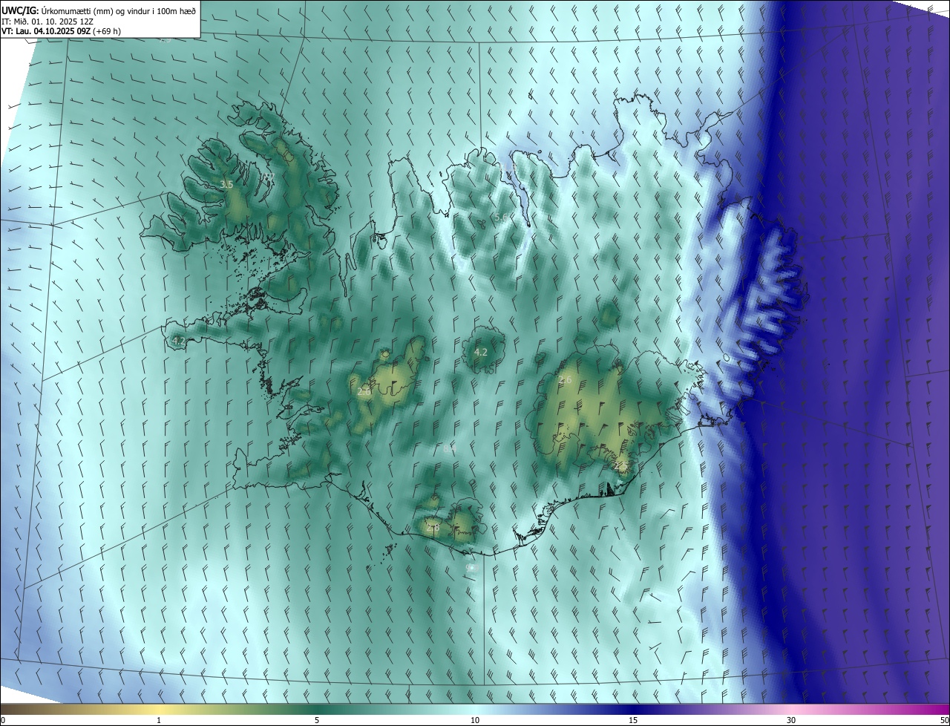Pick the dark green color band above the 5 tick
The image size is (950, 726).
[x=317, y=709]
